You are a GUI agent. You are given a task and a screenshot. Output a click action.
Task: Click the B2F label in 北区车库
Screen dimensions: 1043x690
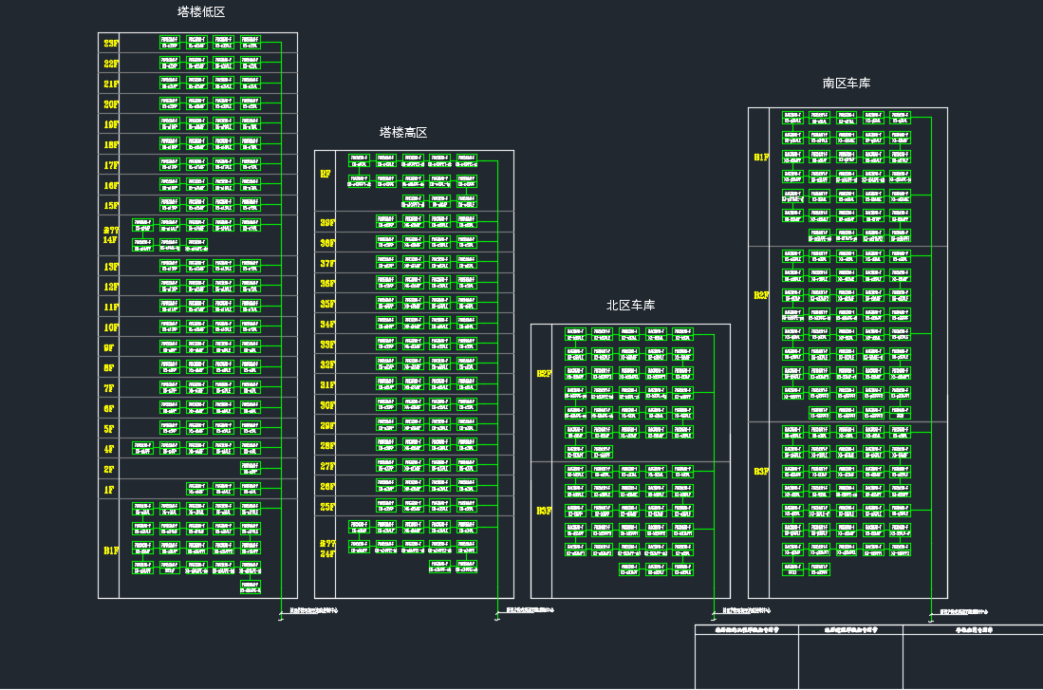tap(544, 374)
